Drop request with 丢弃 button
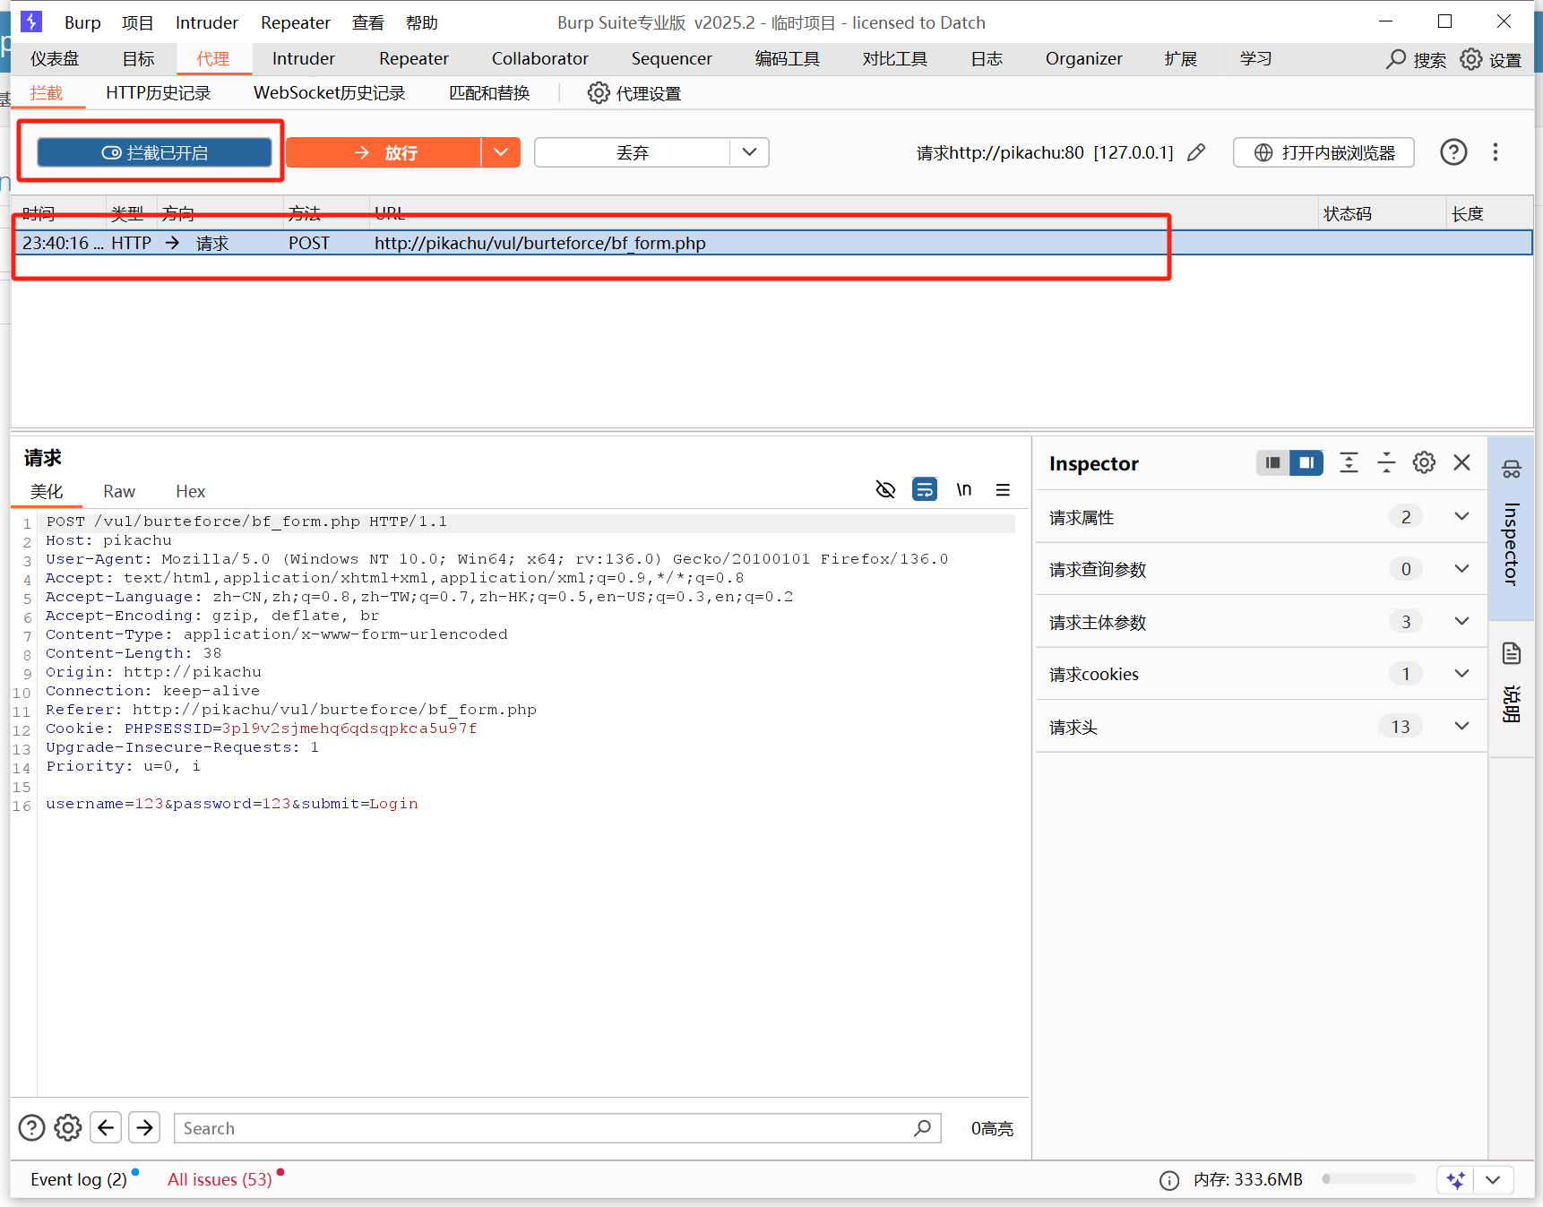Viewport: 1543px width, 1207px height. click(632, 152)
